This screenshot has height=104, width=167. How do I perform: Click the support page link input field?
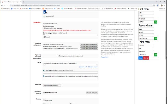70,78
